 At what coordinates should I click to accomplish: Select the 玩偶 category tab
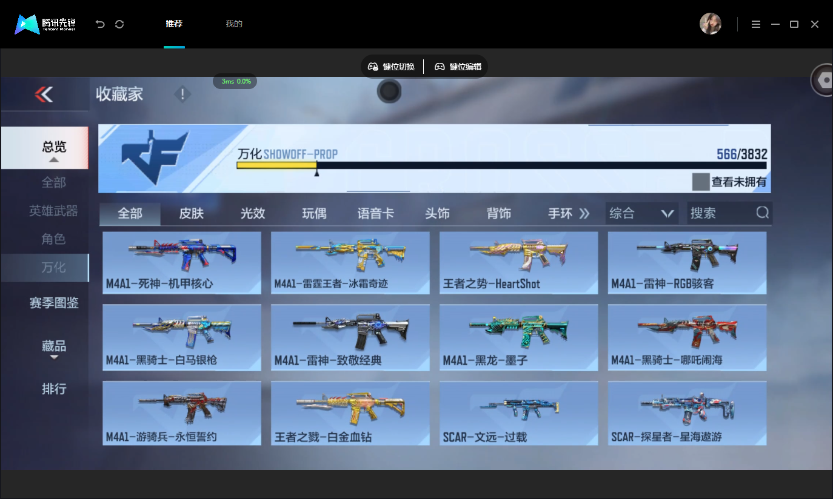tap(314, 214)
